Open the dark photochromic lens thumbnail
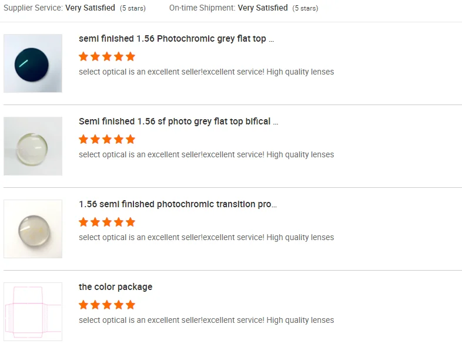The image size is (462, 344). (33, 63)
